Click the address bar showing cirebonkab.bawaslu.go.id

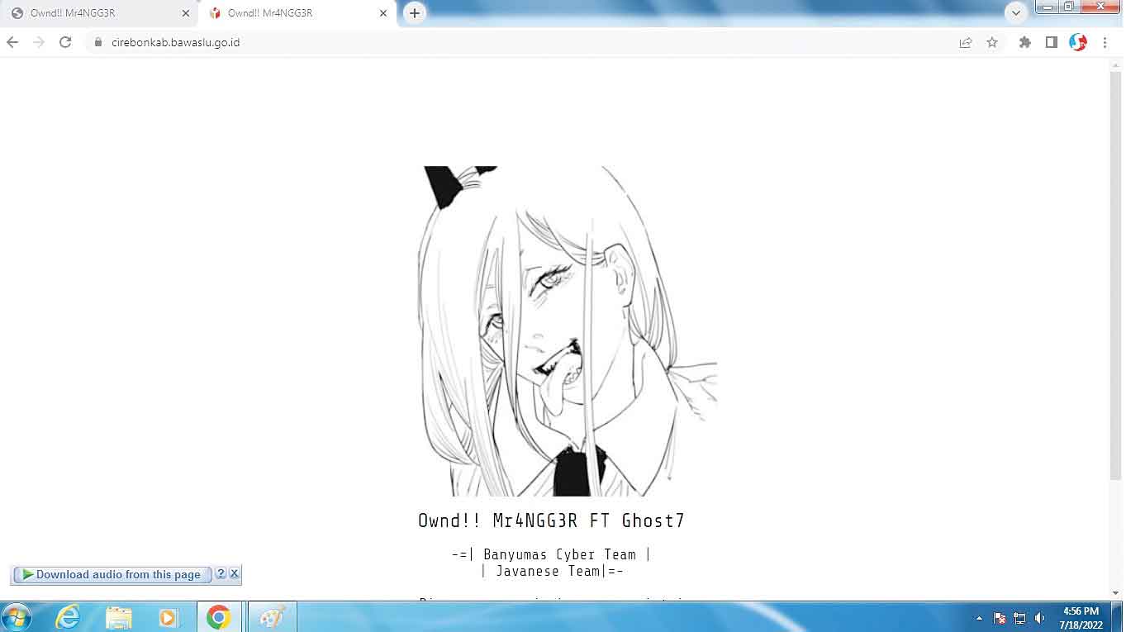click(x=529, y=42)
